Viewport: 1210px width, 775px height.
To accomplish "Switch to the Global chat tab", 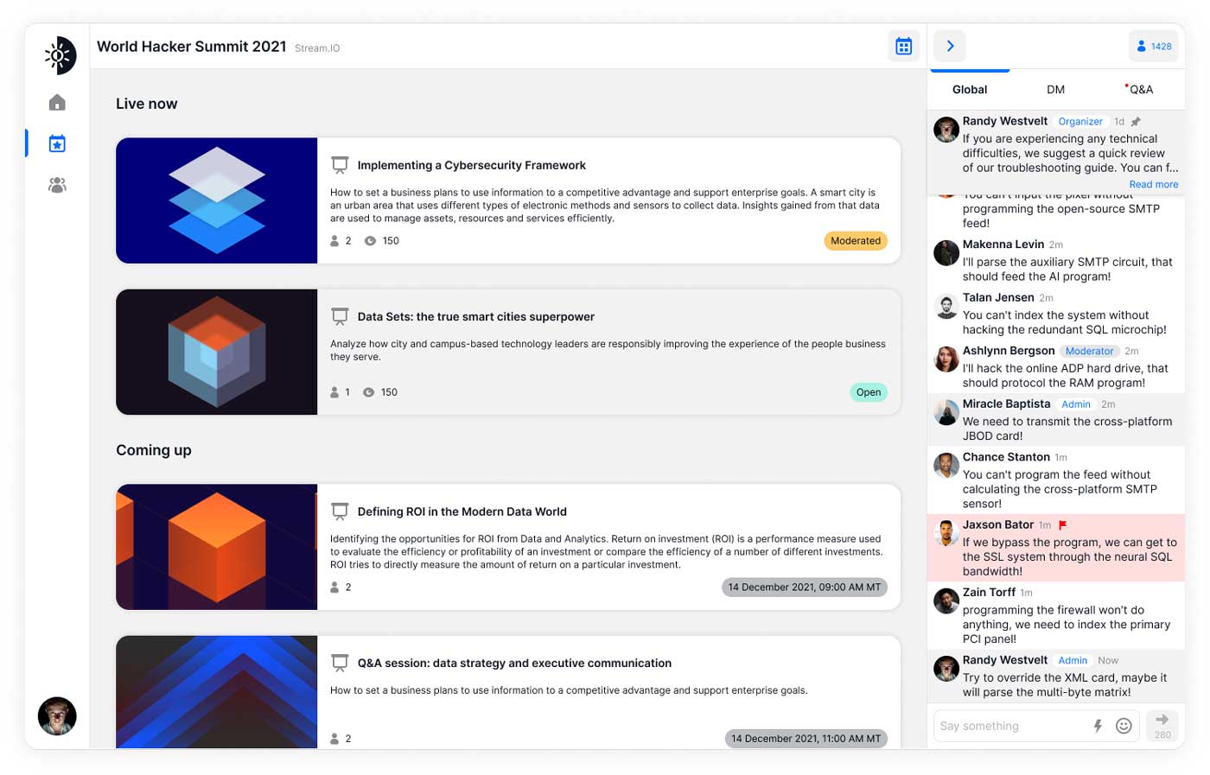I will click(970, 90).
